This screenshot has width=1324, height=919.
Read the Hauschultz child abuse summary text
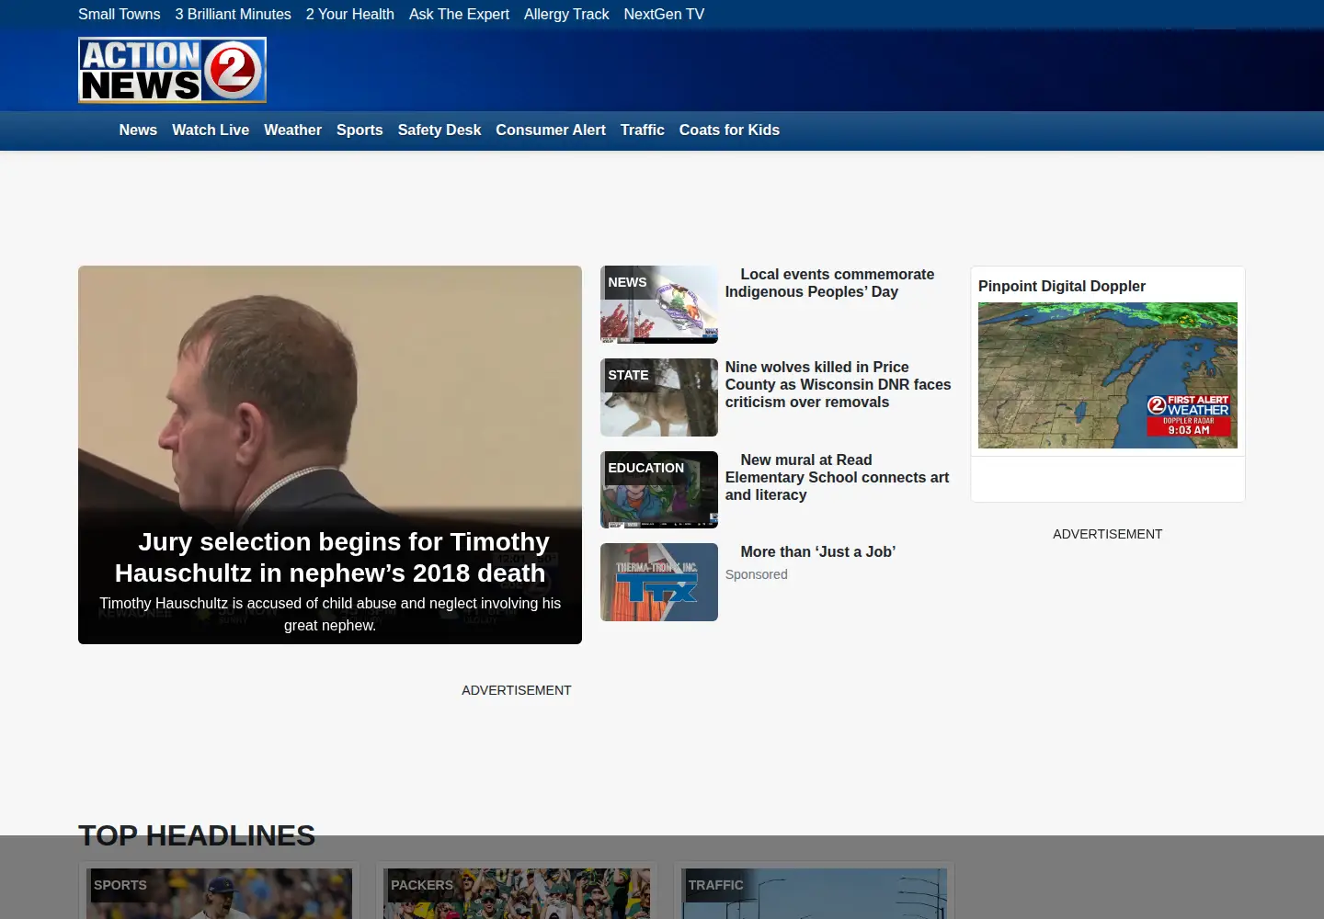point(330,614)
